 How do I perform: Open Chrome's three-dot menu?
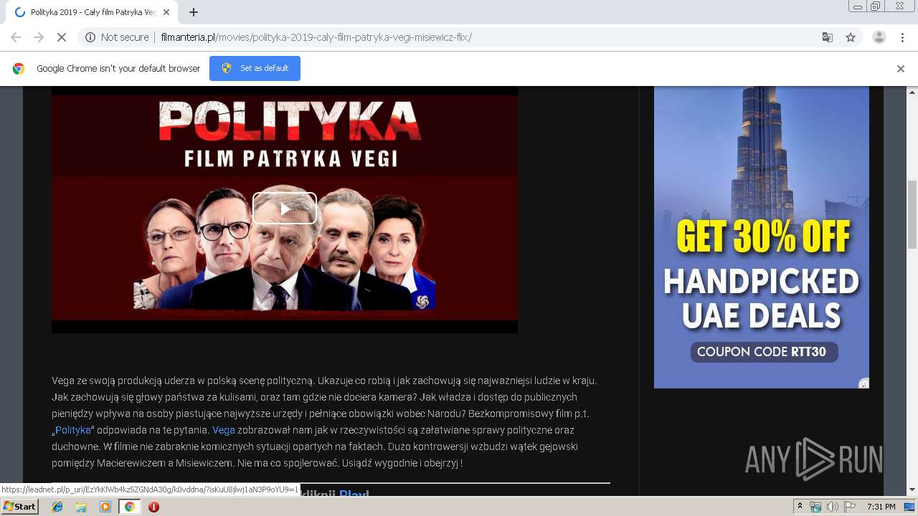tap(902, 37)
